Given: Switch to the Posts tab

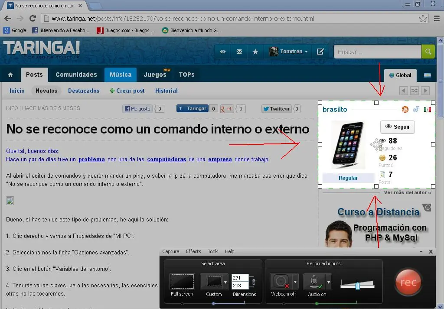Looking at the screenshot, I should pyautogui.click(x=34, y=75).
